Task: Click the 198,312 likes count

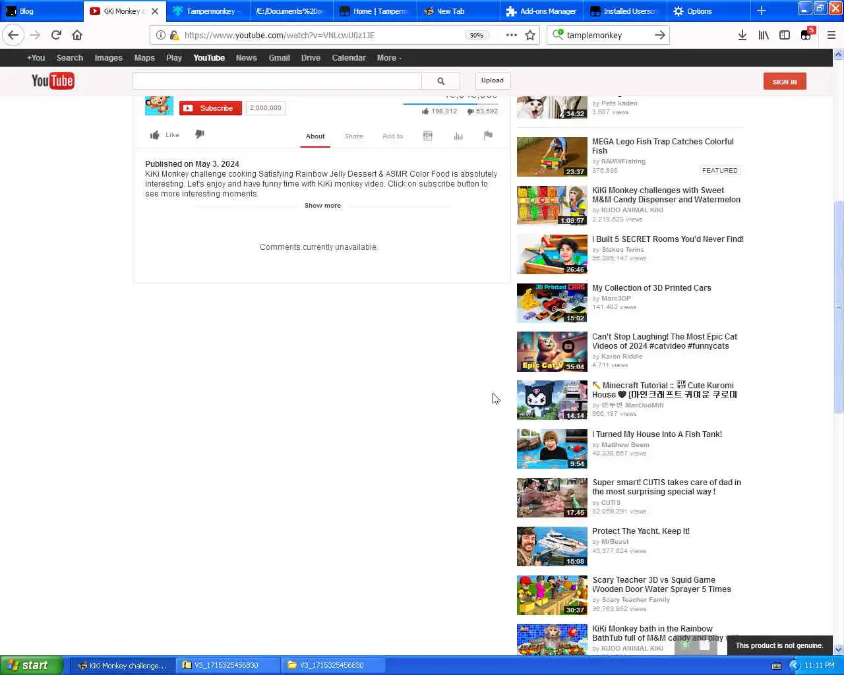Action: coord(444,111)
